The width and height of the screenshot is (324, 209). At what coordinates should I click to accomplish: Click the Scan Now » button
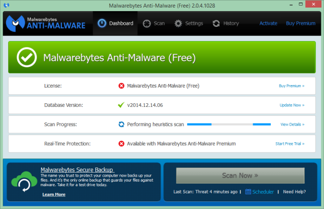coord(240,176)
